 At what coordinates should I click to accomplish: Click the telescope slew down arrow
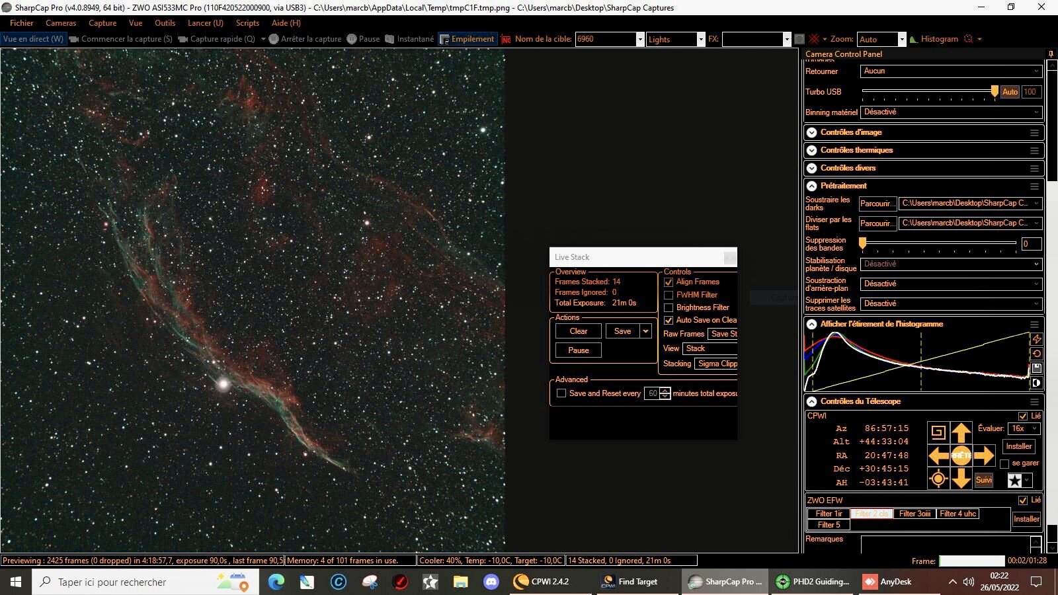(x=961, y=479)
